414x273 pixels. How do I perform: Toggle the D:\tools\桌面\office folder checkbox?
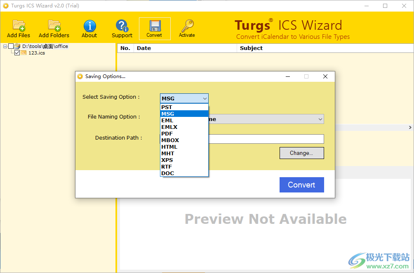(11, 46)
